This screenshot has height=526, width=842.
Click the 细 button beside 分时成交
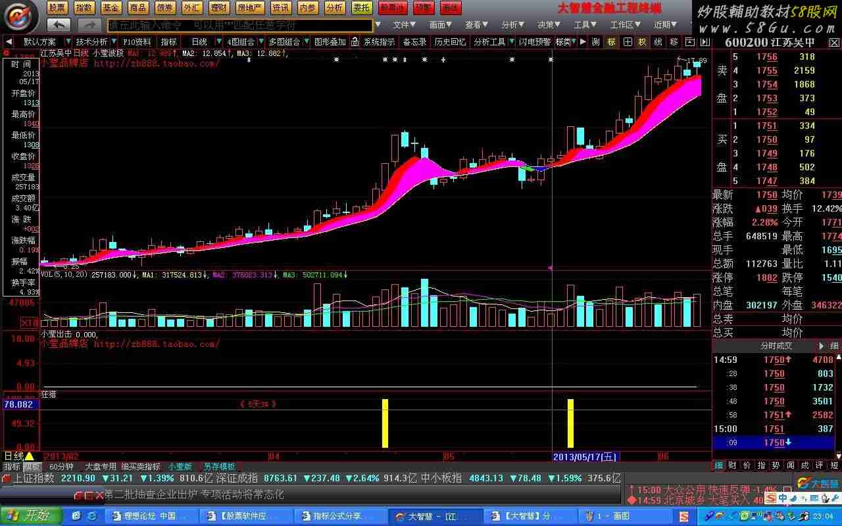[x=834, y=346]
